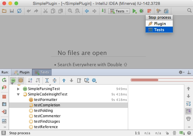The image size is (193, 136).
Task: Export test results icon
Action: [x=79, y=80]
